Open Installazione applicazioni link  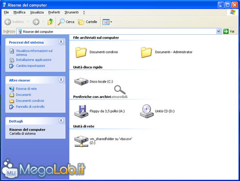click(x=33, y=60)
